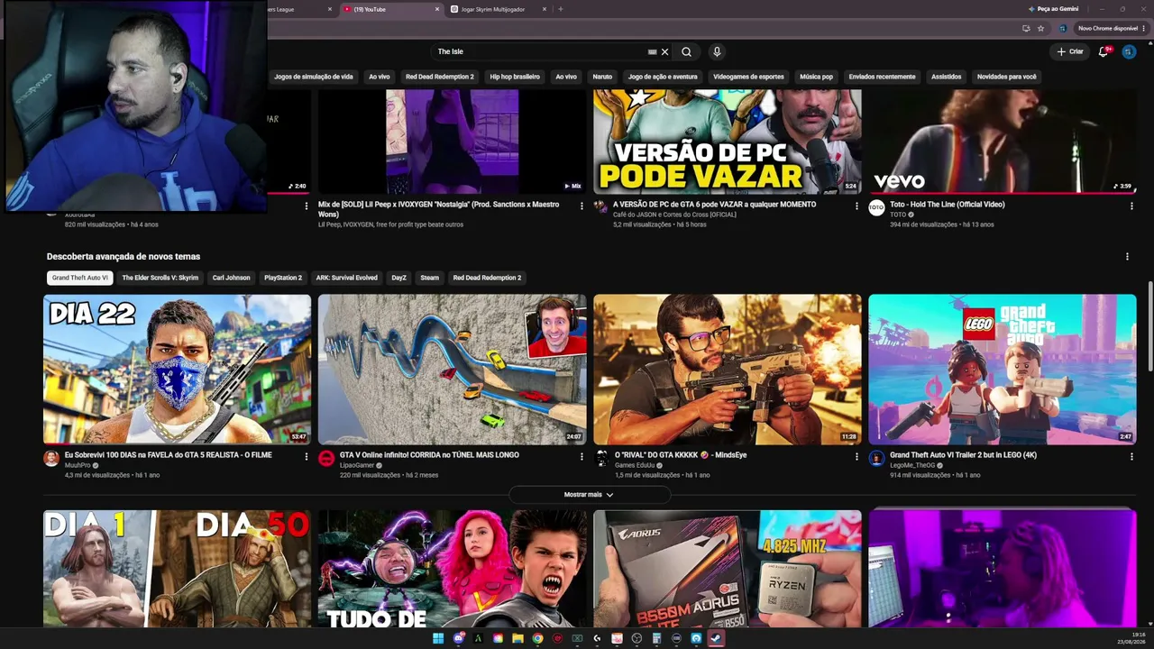Filter by Jogos de ação e aventura
The height and width of the screenshot is (649, 1154).
pos(663,77)
